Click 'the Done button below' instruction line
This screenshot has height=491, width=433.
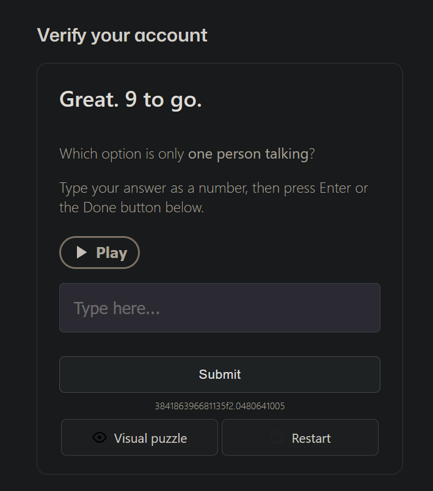[131, 207]
